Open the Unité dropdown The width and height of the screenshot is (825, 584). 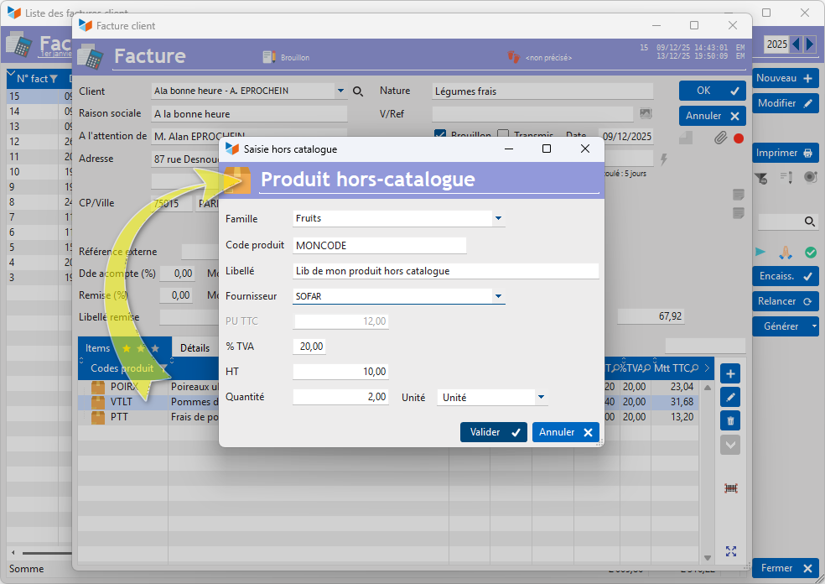click(x=541, y=397)
